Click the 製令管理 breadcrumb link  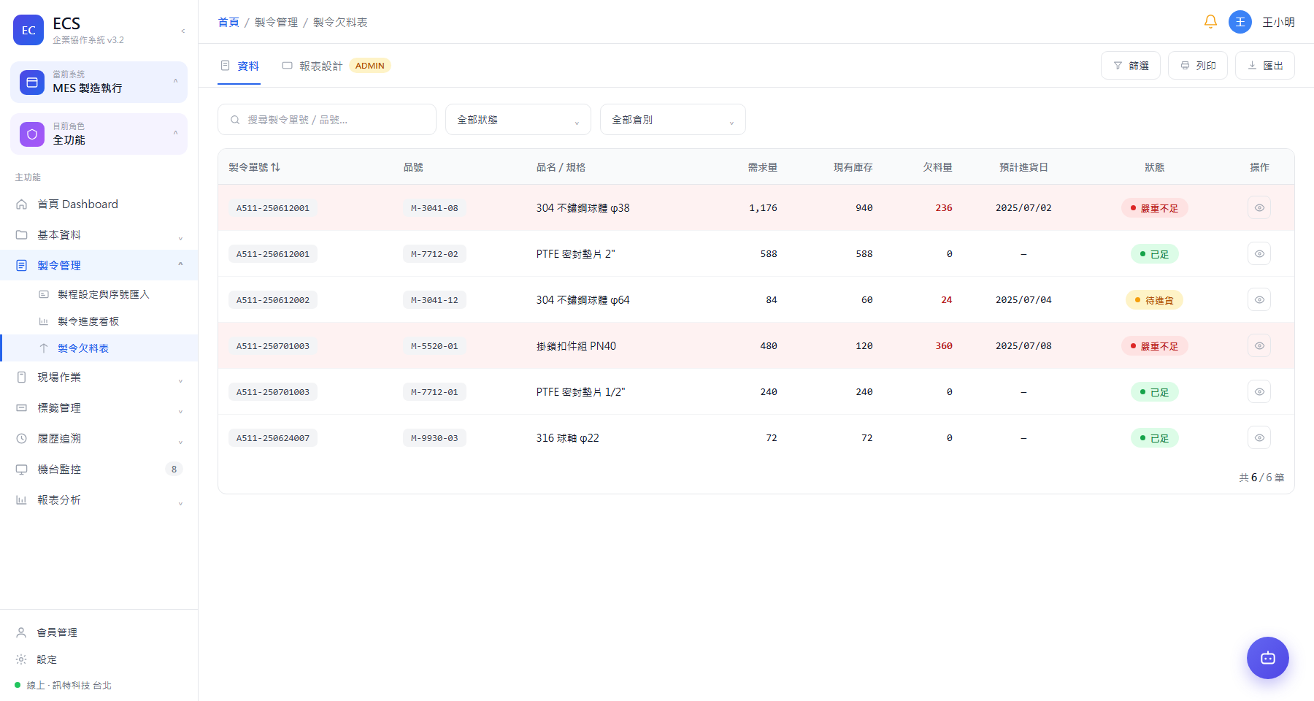pos(276,23)
